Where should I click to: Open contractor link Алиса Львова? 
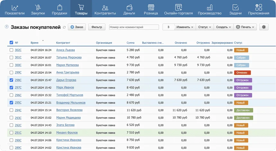66,50
